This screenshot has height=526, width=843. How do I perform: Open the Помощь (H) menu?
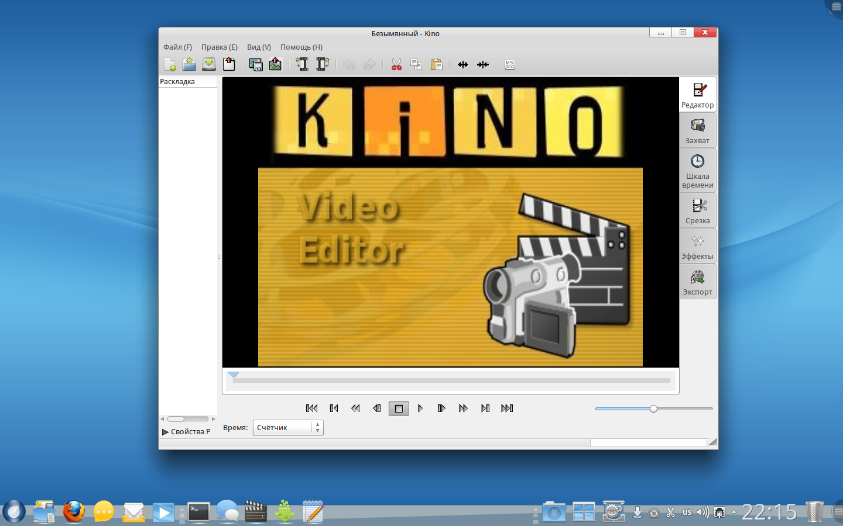click(x=301, y=47)
